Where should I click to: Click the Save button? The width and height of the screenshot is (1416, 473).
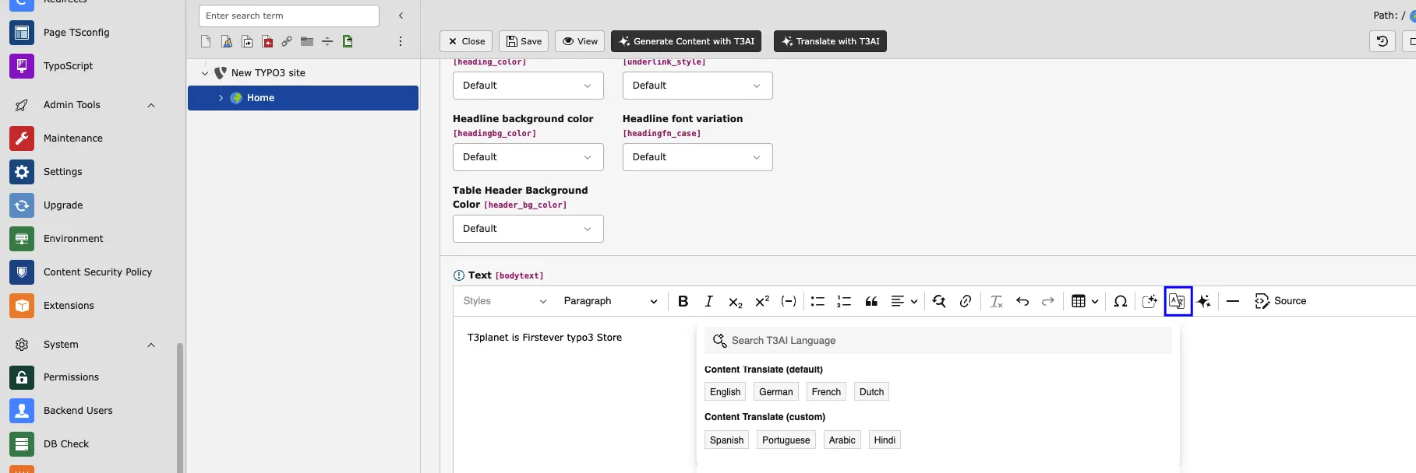(x=524, y=41)
